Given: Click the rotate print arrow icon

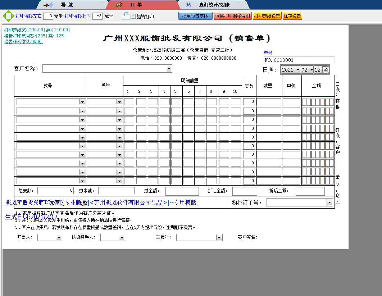Looking at the screenshot, I should point(126,15).
